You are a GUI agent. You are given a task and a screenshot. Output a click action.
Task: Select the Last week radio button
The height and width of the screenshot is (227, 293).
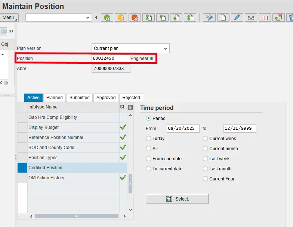[206, 159]
